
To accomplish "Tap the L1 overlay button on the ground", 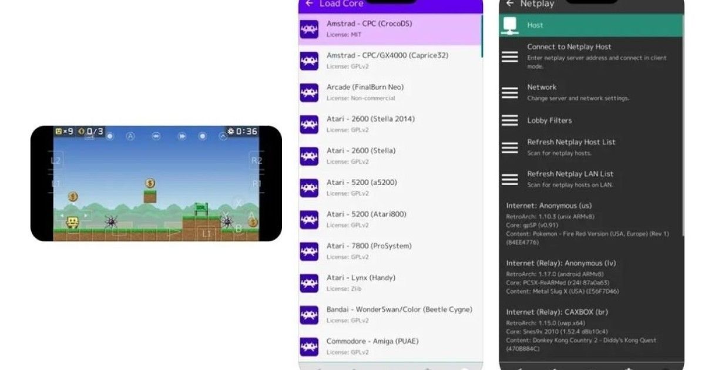I will click(206, 233).
